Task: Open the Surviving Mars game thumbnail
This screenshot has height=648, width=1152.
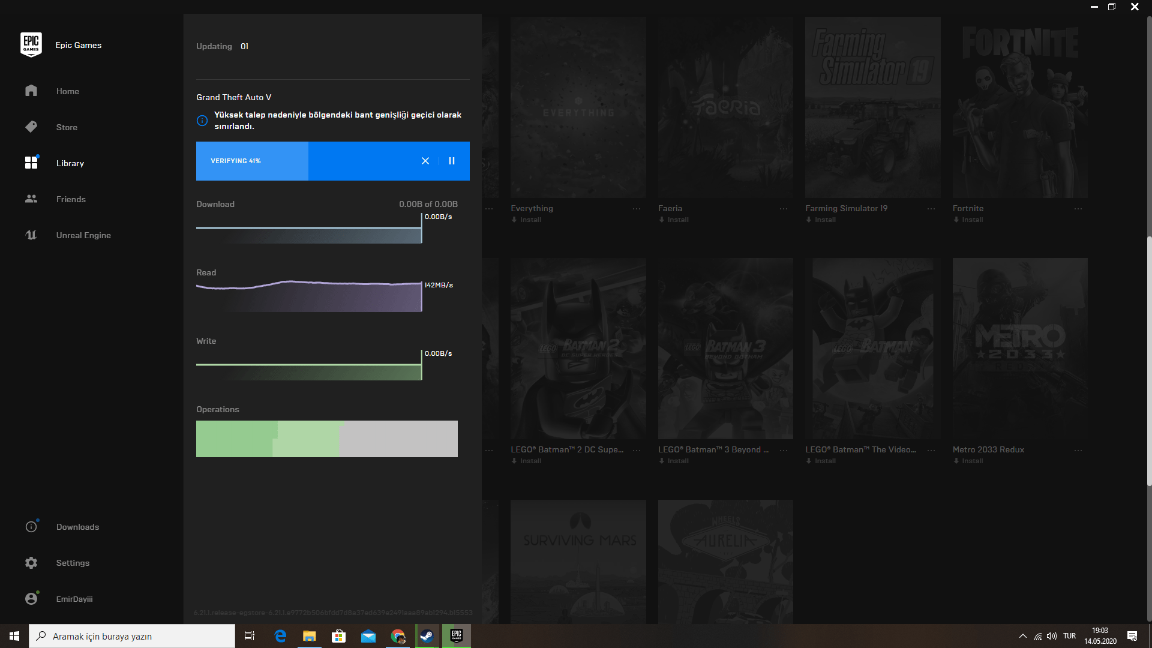Action: 578,561
